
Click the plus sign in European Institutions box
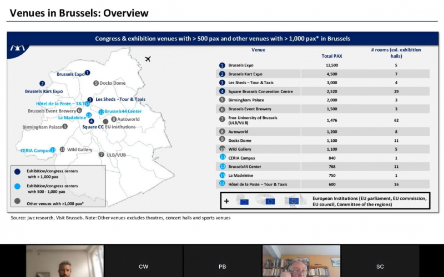(226, 201)
